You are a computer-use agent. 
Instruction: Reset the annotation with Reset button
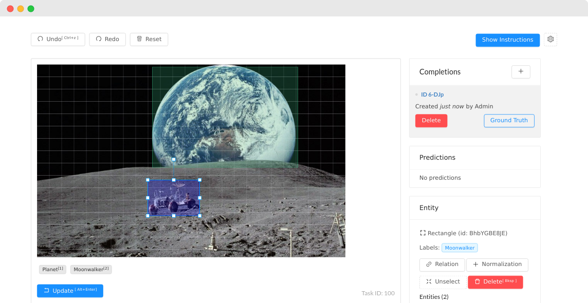(149, 40)
